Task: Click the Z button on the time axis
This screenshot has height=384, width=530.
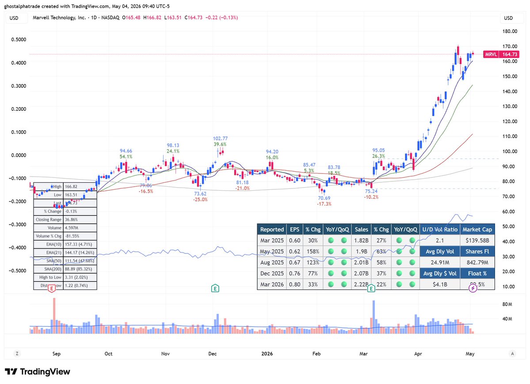Action: (17, 354)
